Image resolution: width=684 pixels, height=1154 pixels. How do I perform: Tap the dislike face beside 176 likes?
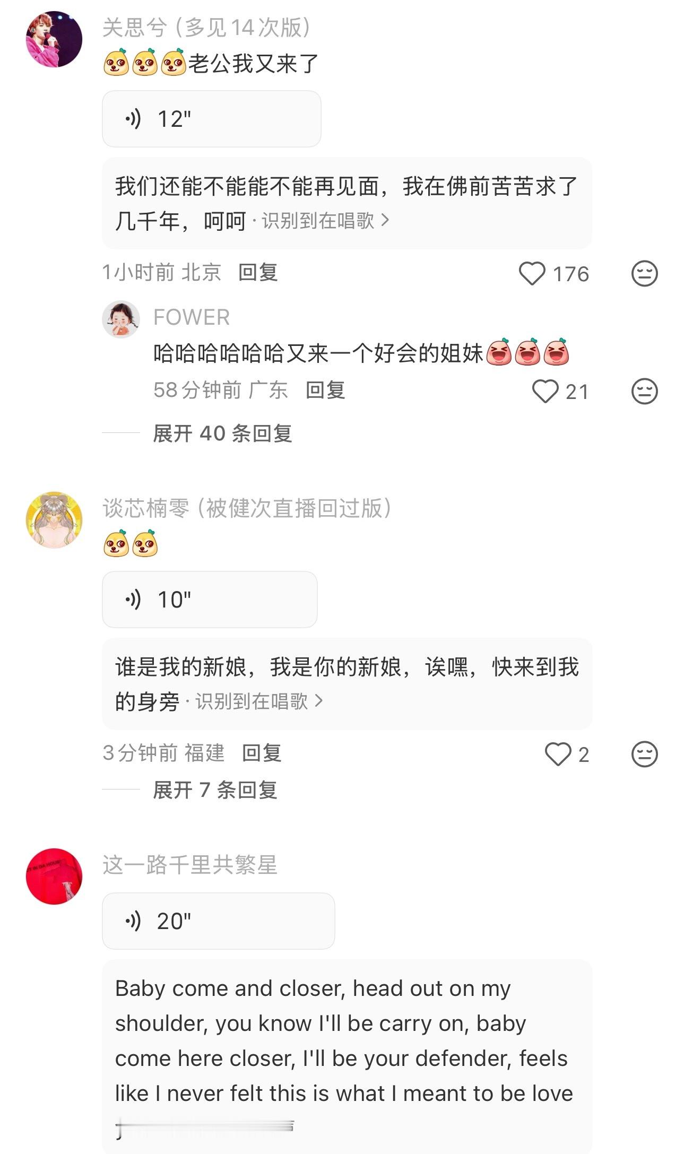[x=644, y=274]
